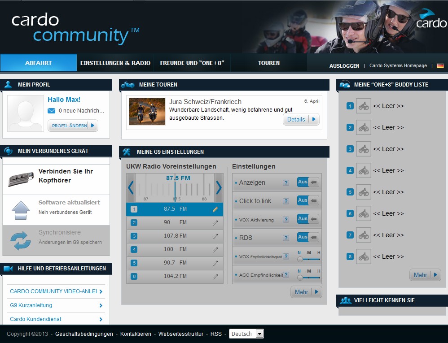The height and width of the screenshot is (343, 448).
Task: Open help for VOX Empfindlichkeitsgrad
Action: [285, 256]
